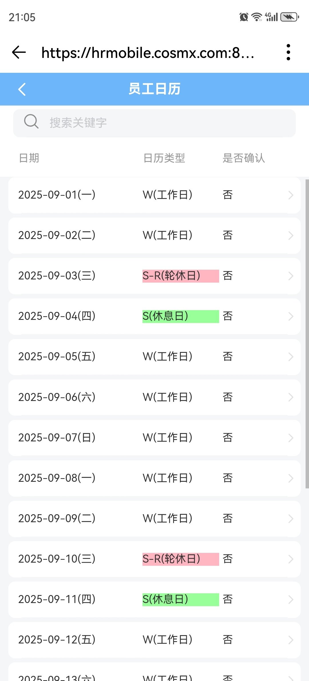309x681 pixels.
Task: Tap the browser URL address text
Action: click(x=148, y=53)
